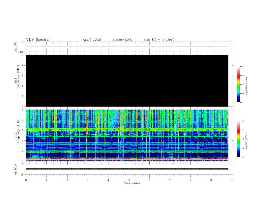Click the upper colorbar "log(PSD)" label
The width and height of the screenshot is (261, 202).
246,86
